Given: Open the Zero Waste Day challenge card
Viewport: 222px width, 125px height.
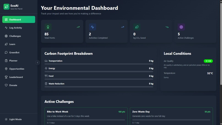Looking at the screenshot, I should 171,116.
